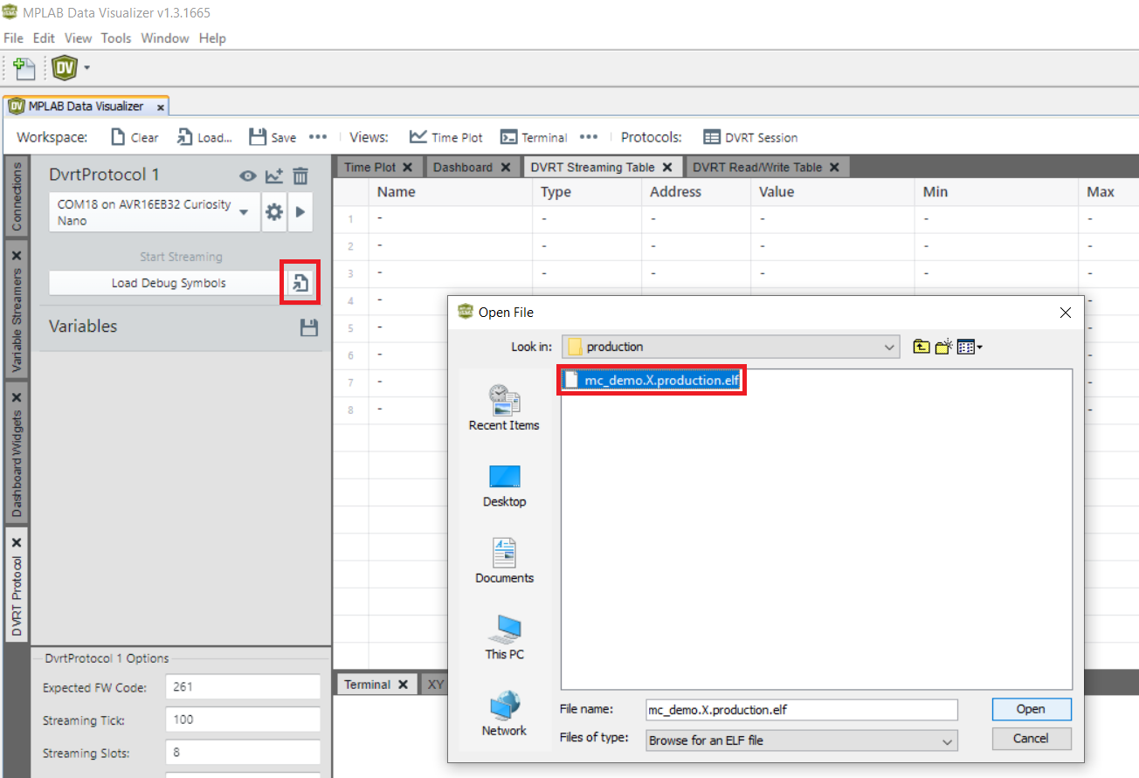This screenshot has height=778, width=1139.
Task: Go up one folder level icon
Action: (922, 347)
